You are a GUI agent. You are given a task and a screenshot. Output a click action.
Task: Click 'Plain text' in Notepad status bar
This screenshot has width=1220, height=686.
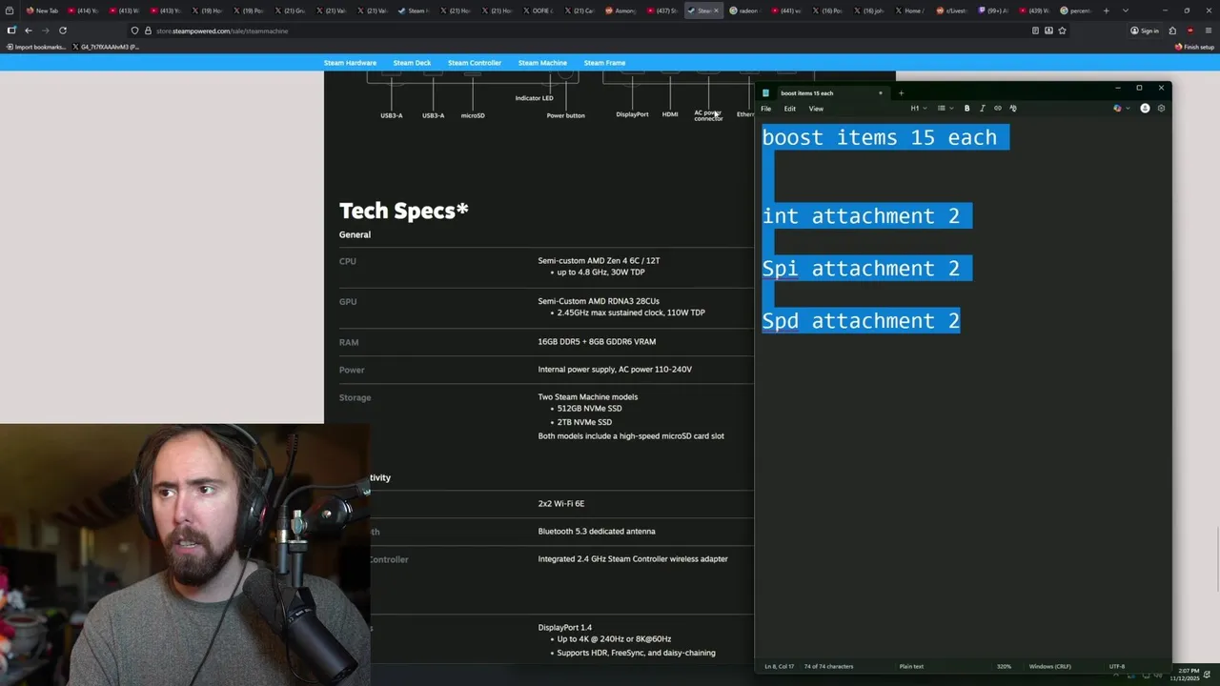[911, 666]
